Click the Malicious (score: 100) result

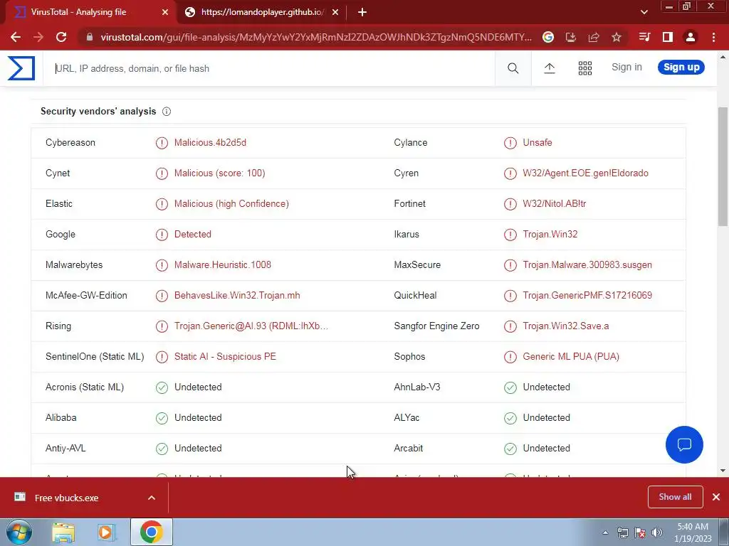click(219, 173)
